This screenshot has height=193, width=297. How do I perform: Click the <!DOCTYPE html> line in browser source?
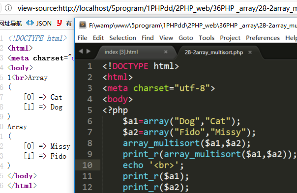pos(37,38)
